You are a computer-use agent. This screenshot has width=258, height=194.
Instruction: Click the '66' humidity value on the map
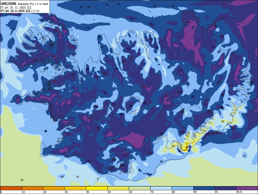22,180
